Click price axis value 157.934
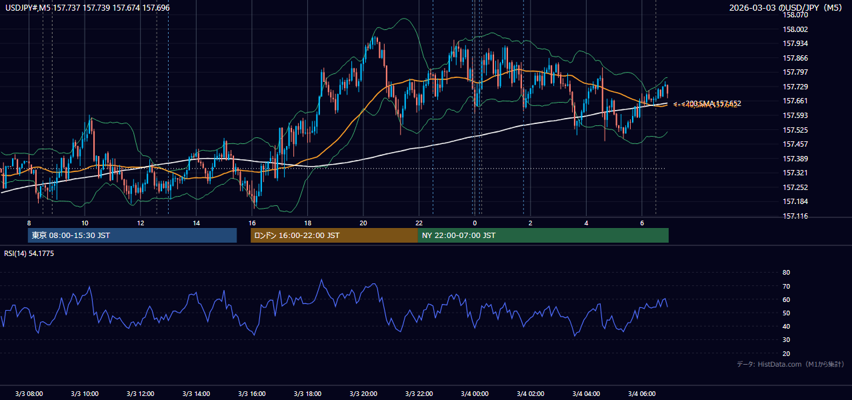The image size is (852, 400). coord(795,43)
